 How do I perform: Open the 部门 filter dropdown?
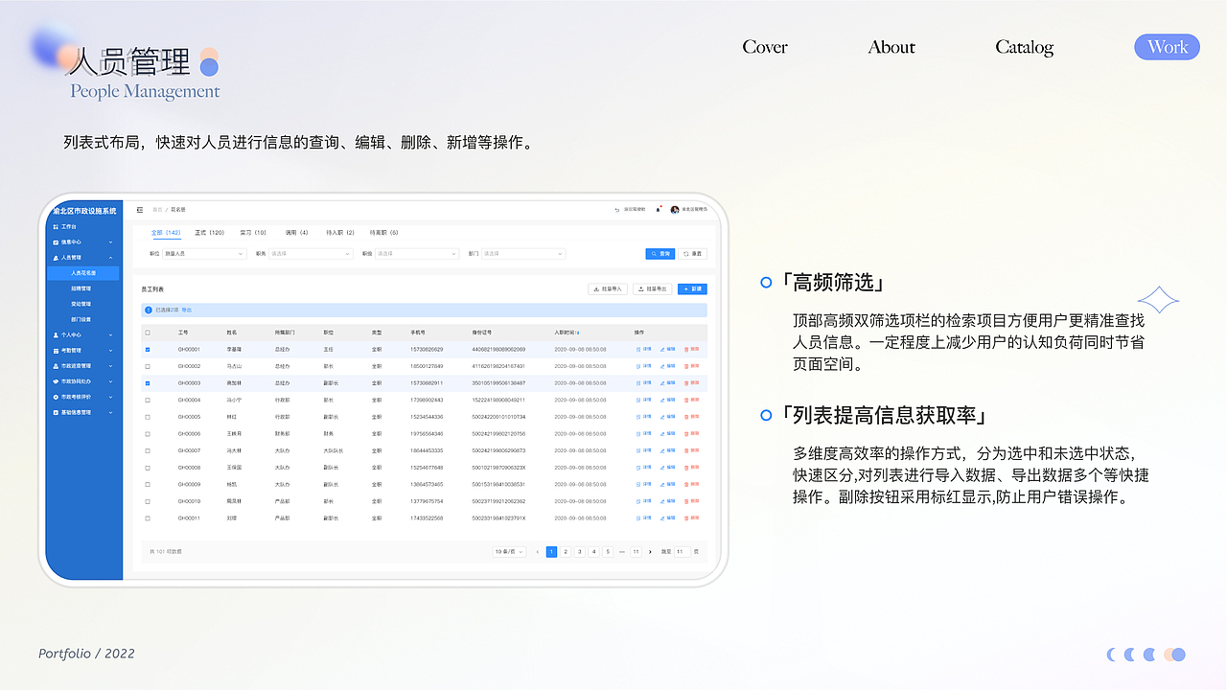pyautogui.click(x=523, y=254)
